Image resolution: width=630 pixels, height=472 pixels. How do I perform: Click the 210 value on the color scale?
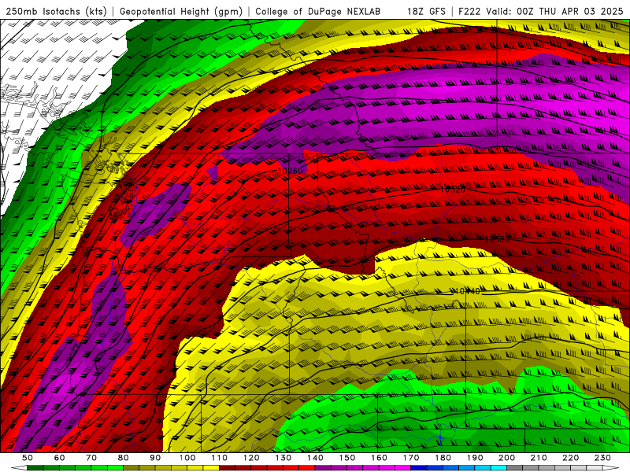539,458
